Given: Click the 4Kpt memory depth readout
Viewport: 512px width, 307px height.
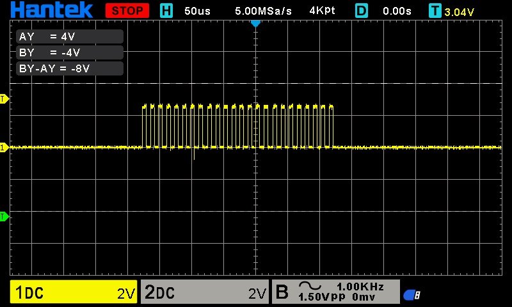Looking at the screenshot, I should [322, 11].
